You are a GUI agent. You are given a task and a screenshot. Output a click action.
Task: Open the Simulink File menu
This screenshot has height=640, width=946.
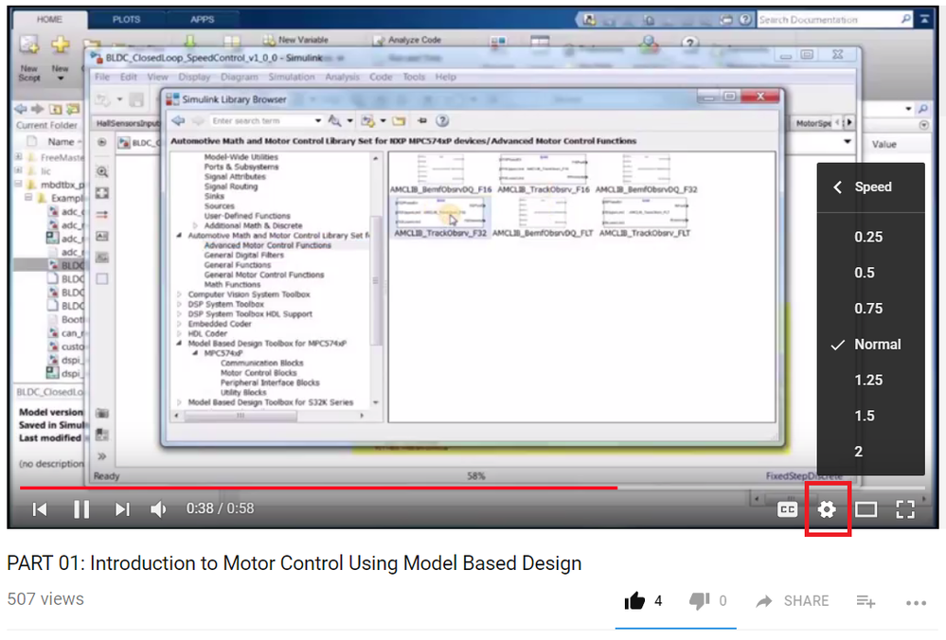click(x=102, y=77)
